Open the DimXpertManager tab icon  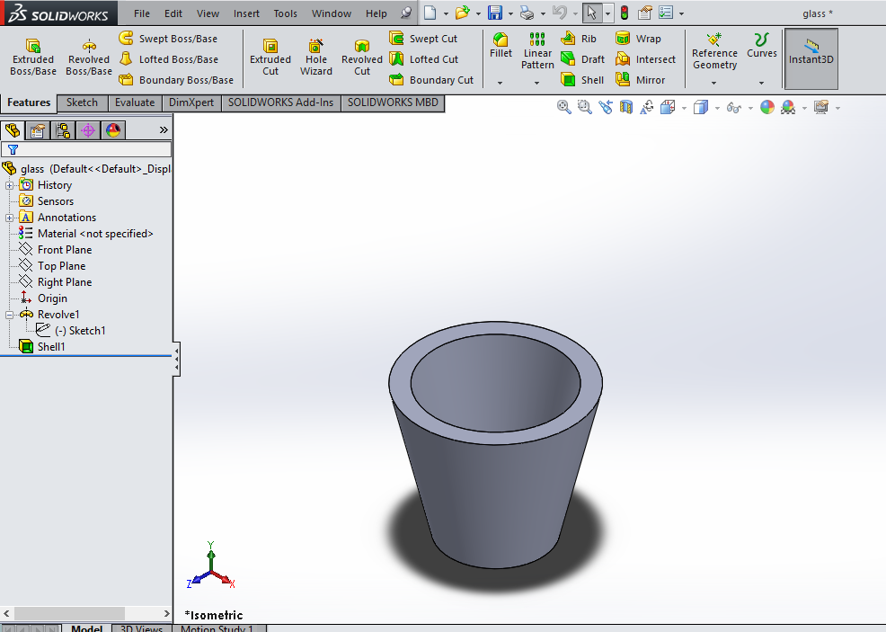coord(87,130)
